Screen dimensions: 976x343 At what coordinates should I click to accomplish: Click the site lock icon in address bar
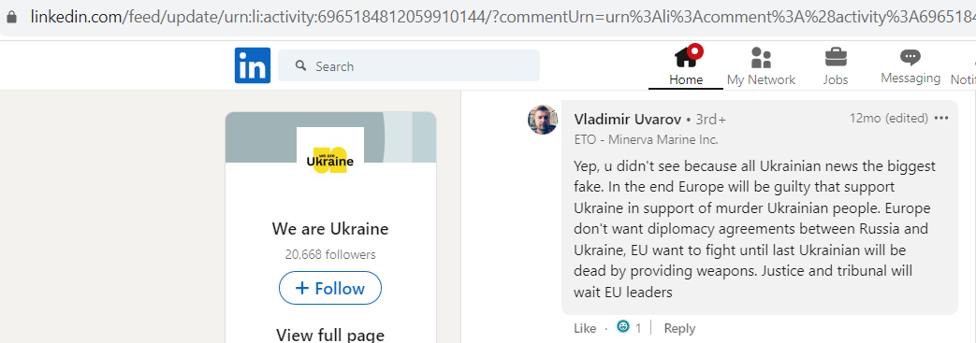11,17
